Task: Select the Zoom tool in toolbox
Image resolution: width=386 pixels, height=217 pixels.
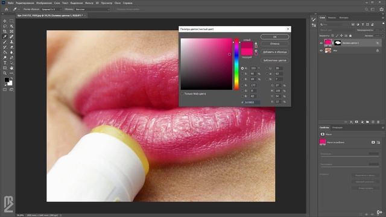Action: click(5, 74)
